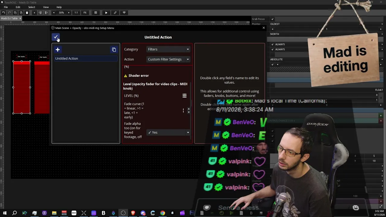Toggle the first ALWAYS checkbox
The image size is (386, 217).
click(x=272, y=44)
